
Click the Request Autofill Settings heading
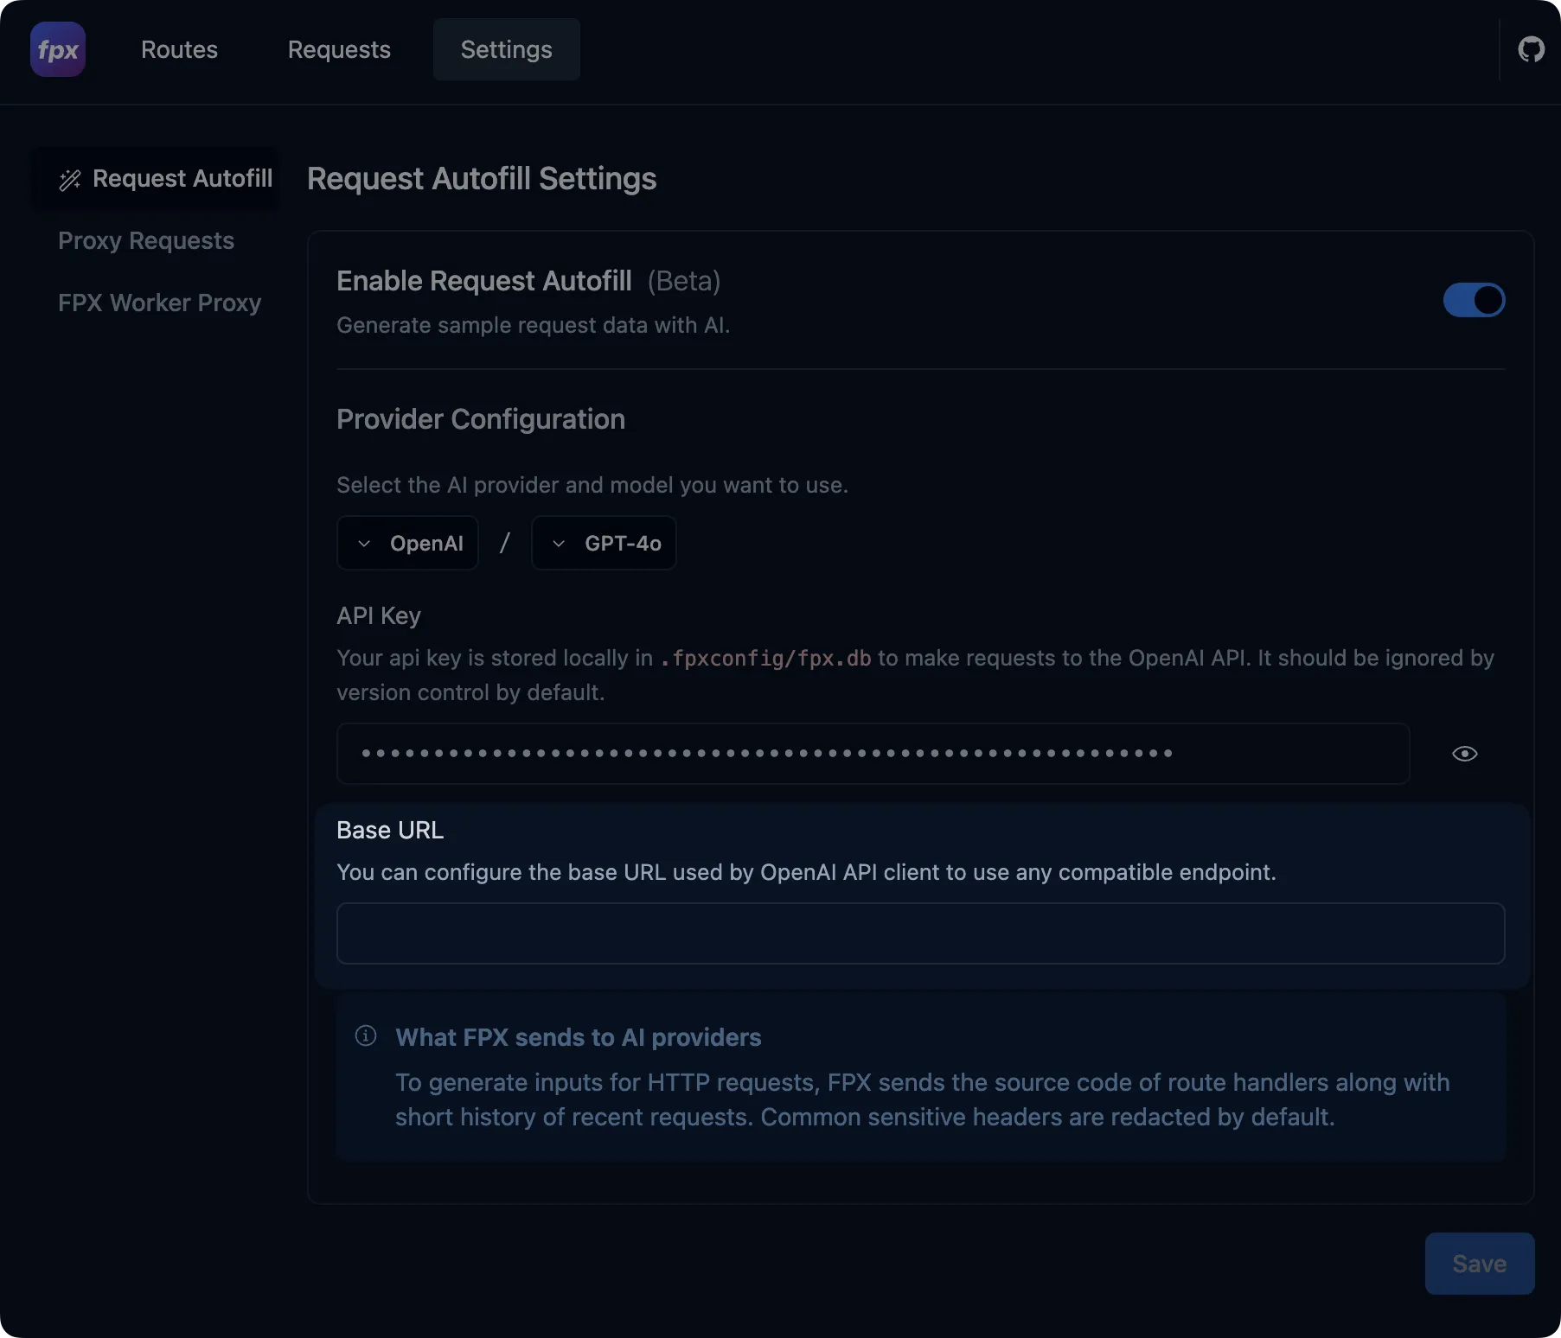tap(482, 179)
